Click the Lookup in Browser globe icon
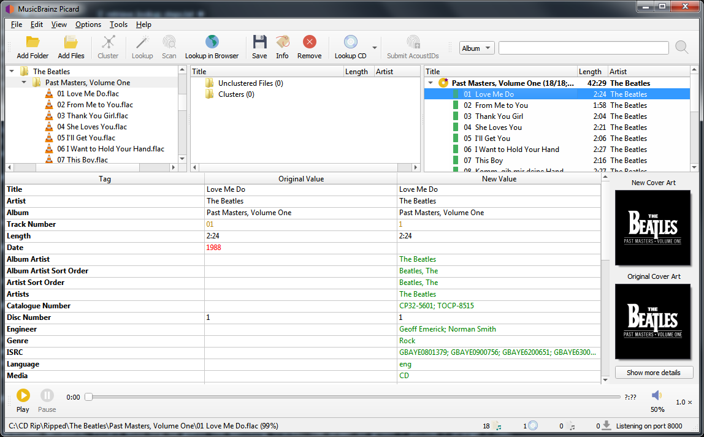This screenshot has width=704, height=437. pos(212,42)
